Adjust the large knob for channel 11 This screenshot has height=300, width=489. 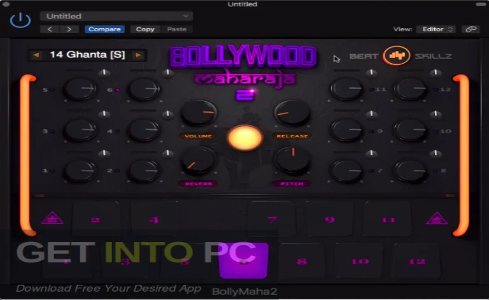click(347, 89)
